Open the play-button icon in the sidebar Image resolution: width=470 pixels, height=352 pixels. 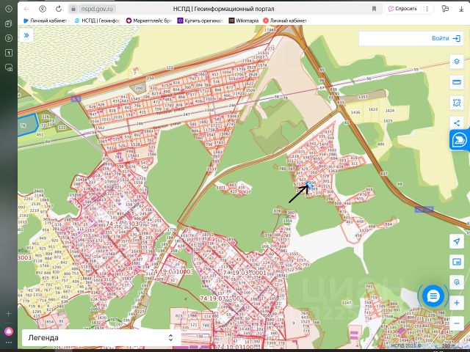(9, 38)
